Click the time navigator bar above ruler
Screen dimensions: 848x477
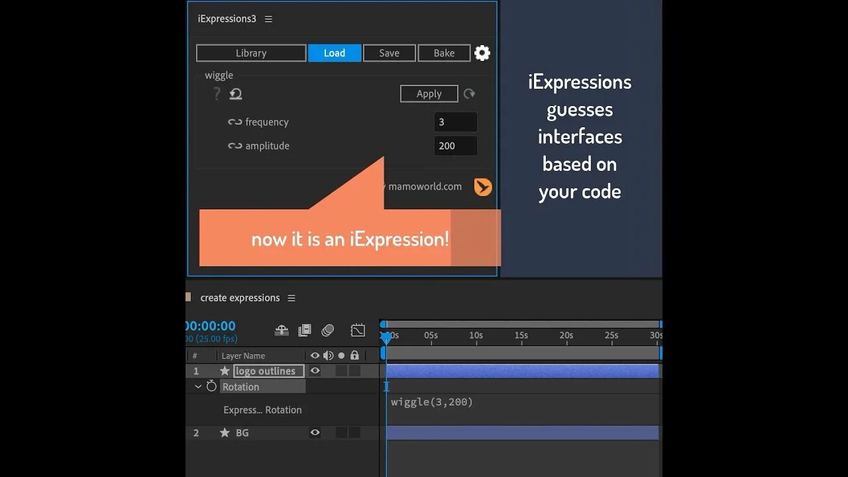point(522,324)
